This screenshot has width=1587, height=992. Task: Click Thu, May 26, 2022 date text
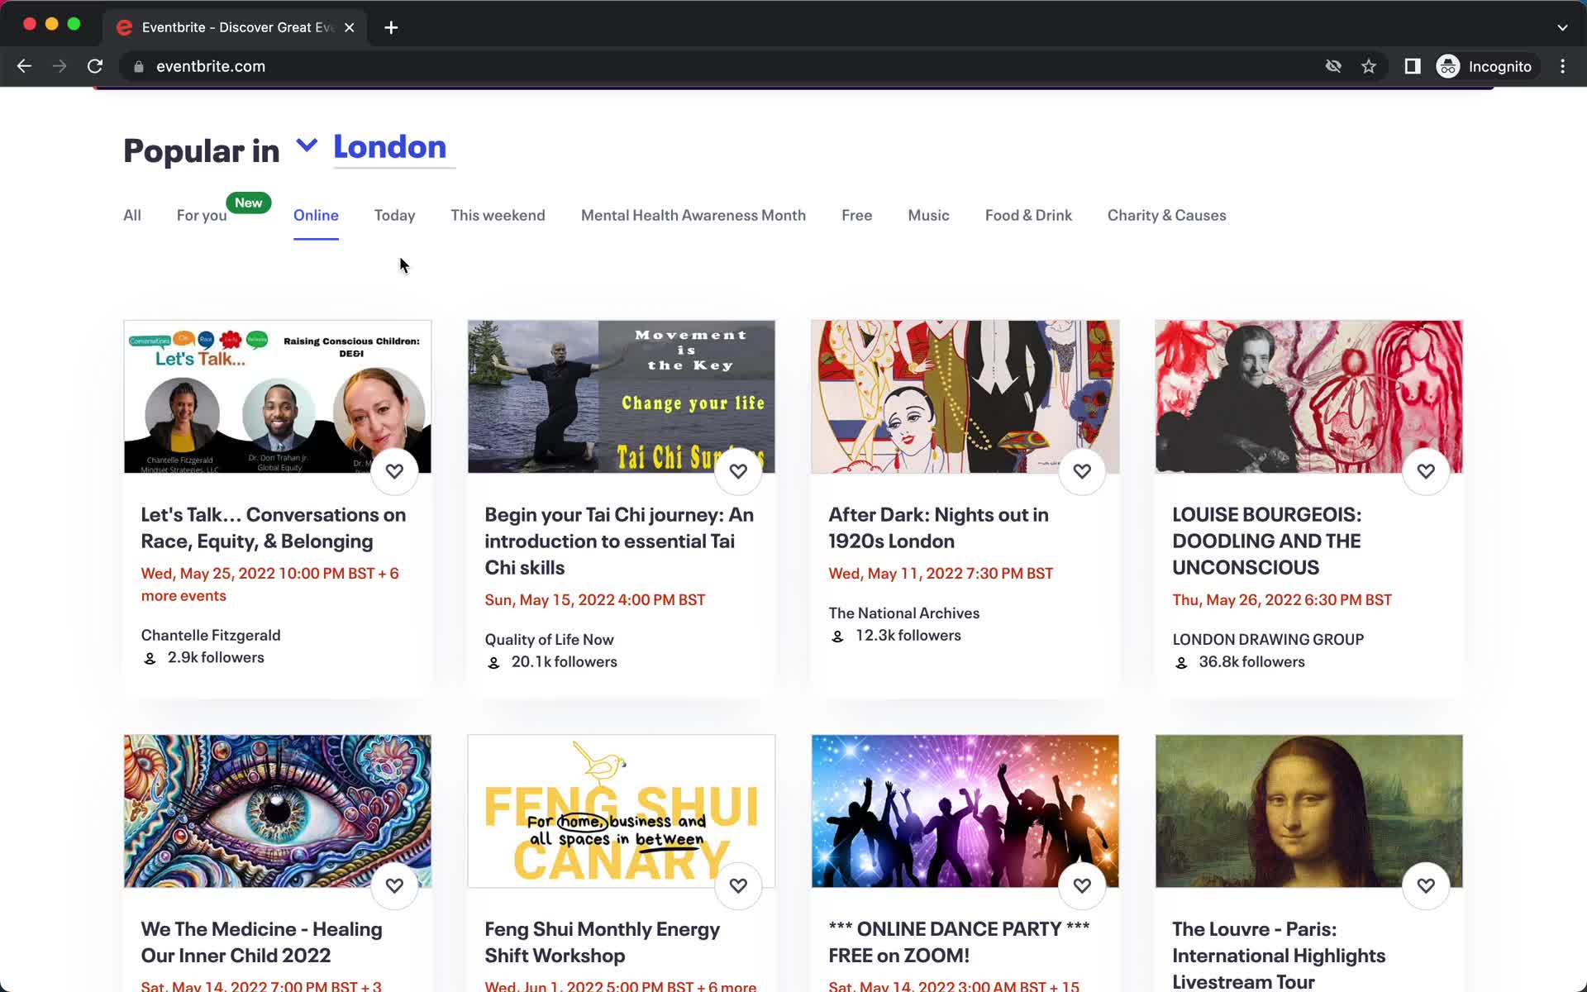tap(1282, 599)
